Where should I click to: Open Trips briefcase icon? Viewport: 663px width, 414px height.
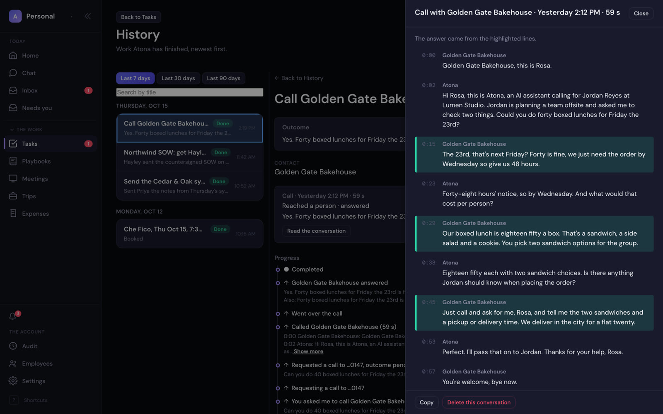pyautogui.click(x=13, y=196)
